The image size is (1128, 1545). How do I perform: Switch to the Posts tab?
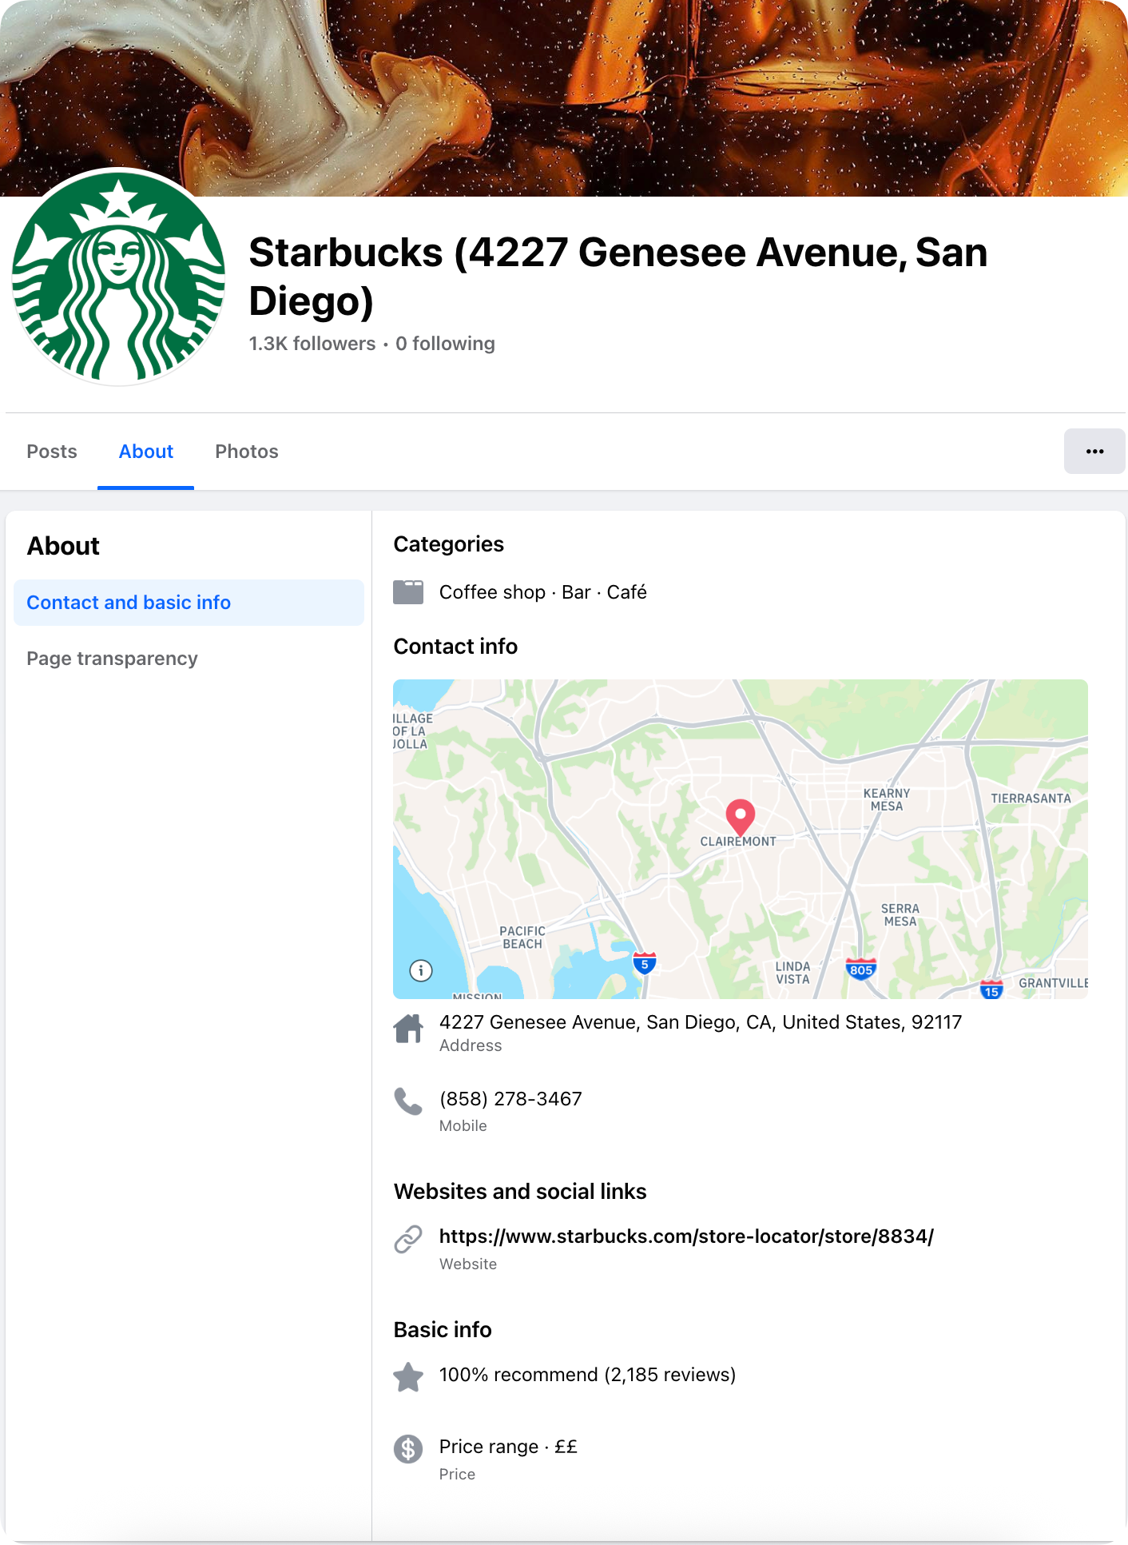(52, 452)
